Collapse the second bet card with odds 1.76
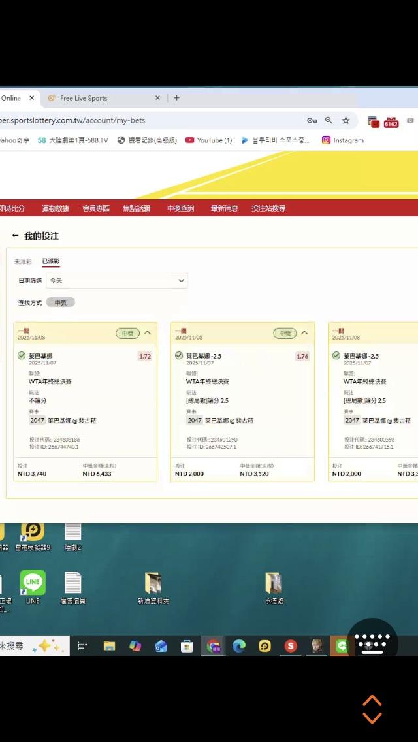 pyautogui.click(x=304, y=333)
